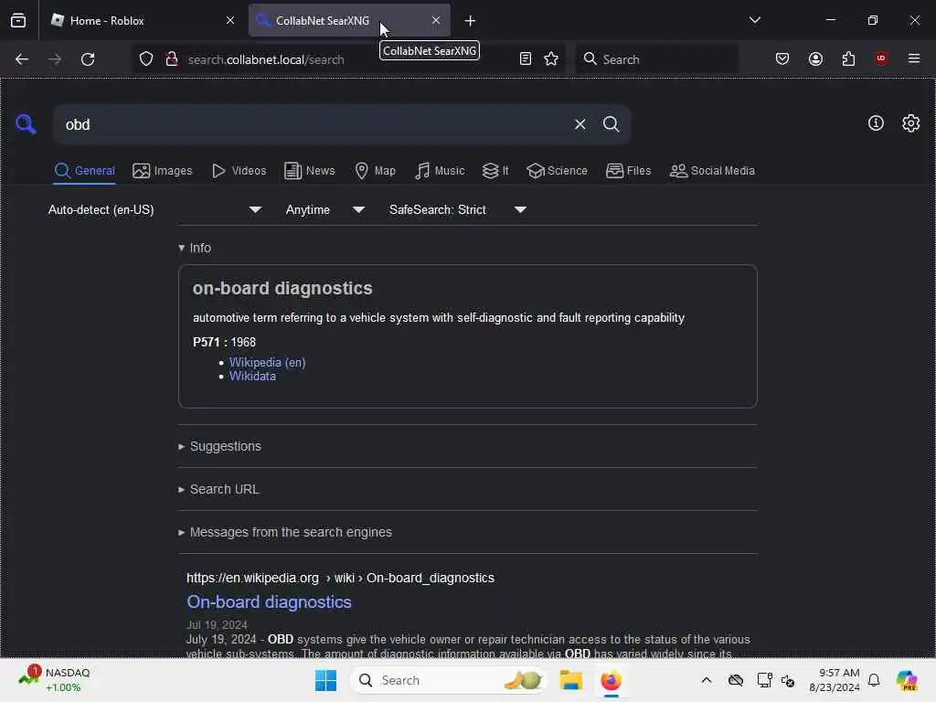Viewport: 936px width, 702px height.
Task: Click the on-board diagnostics infobox heading
Action: (x=282, y=288)
